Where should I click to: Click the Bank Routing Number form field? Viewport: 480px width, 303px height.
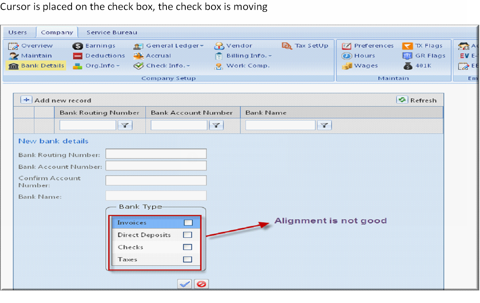tap(156, 154)
